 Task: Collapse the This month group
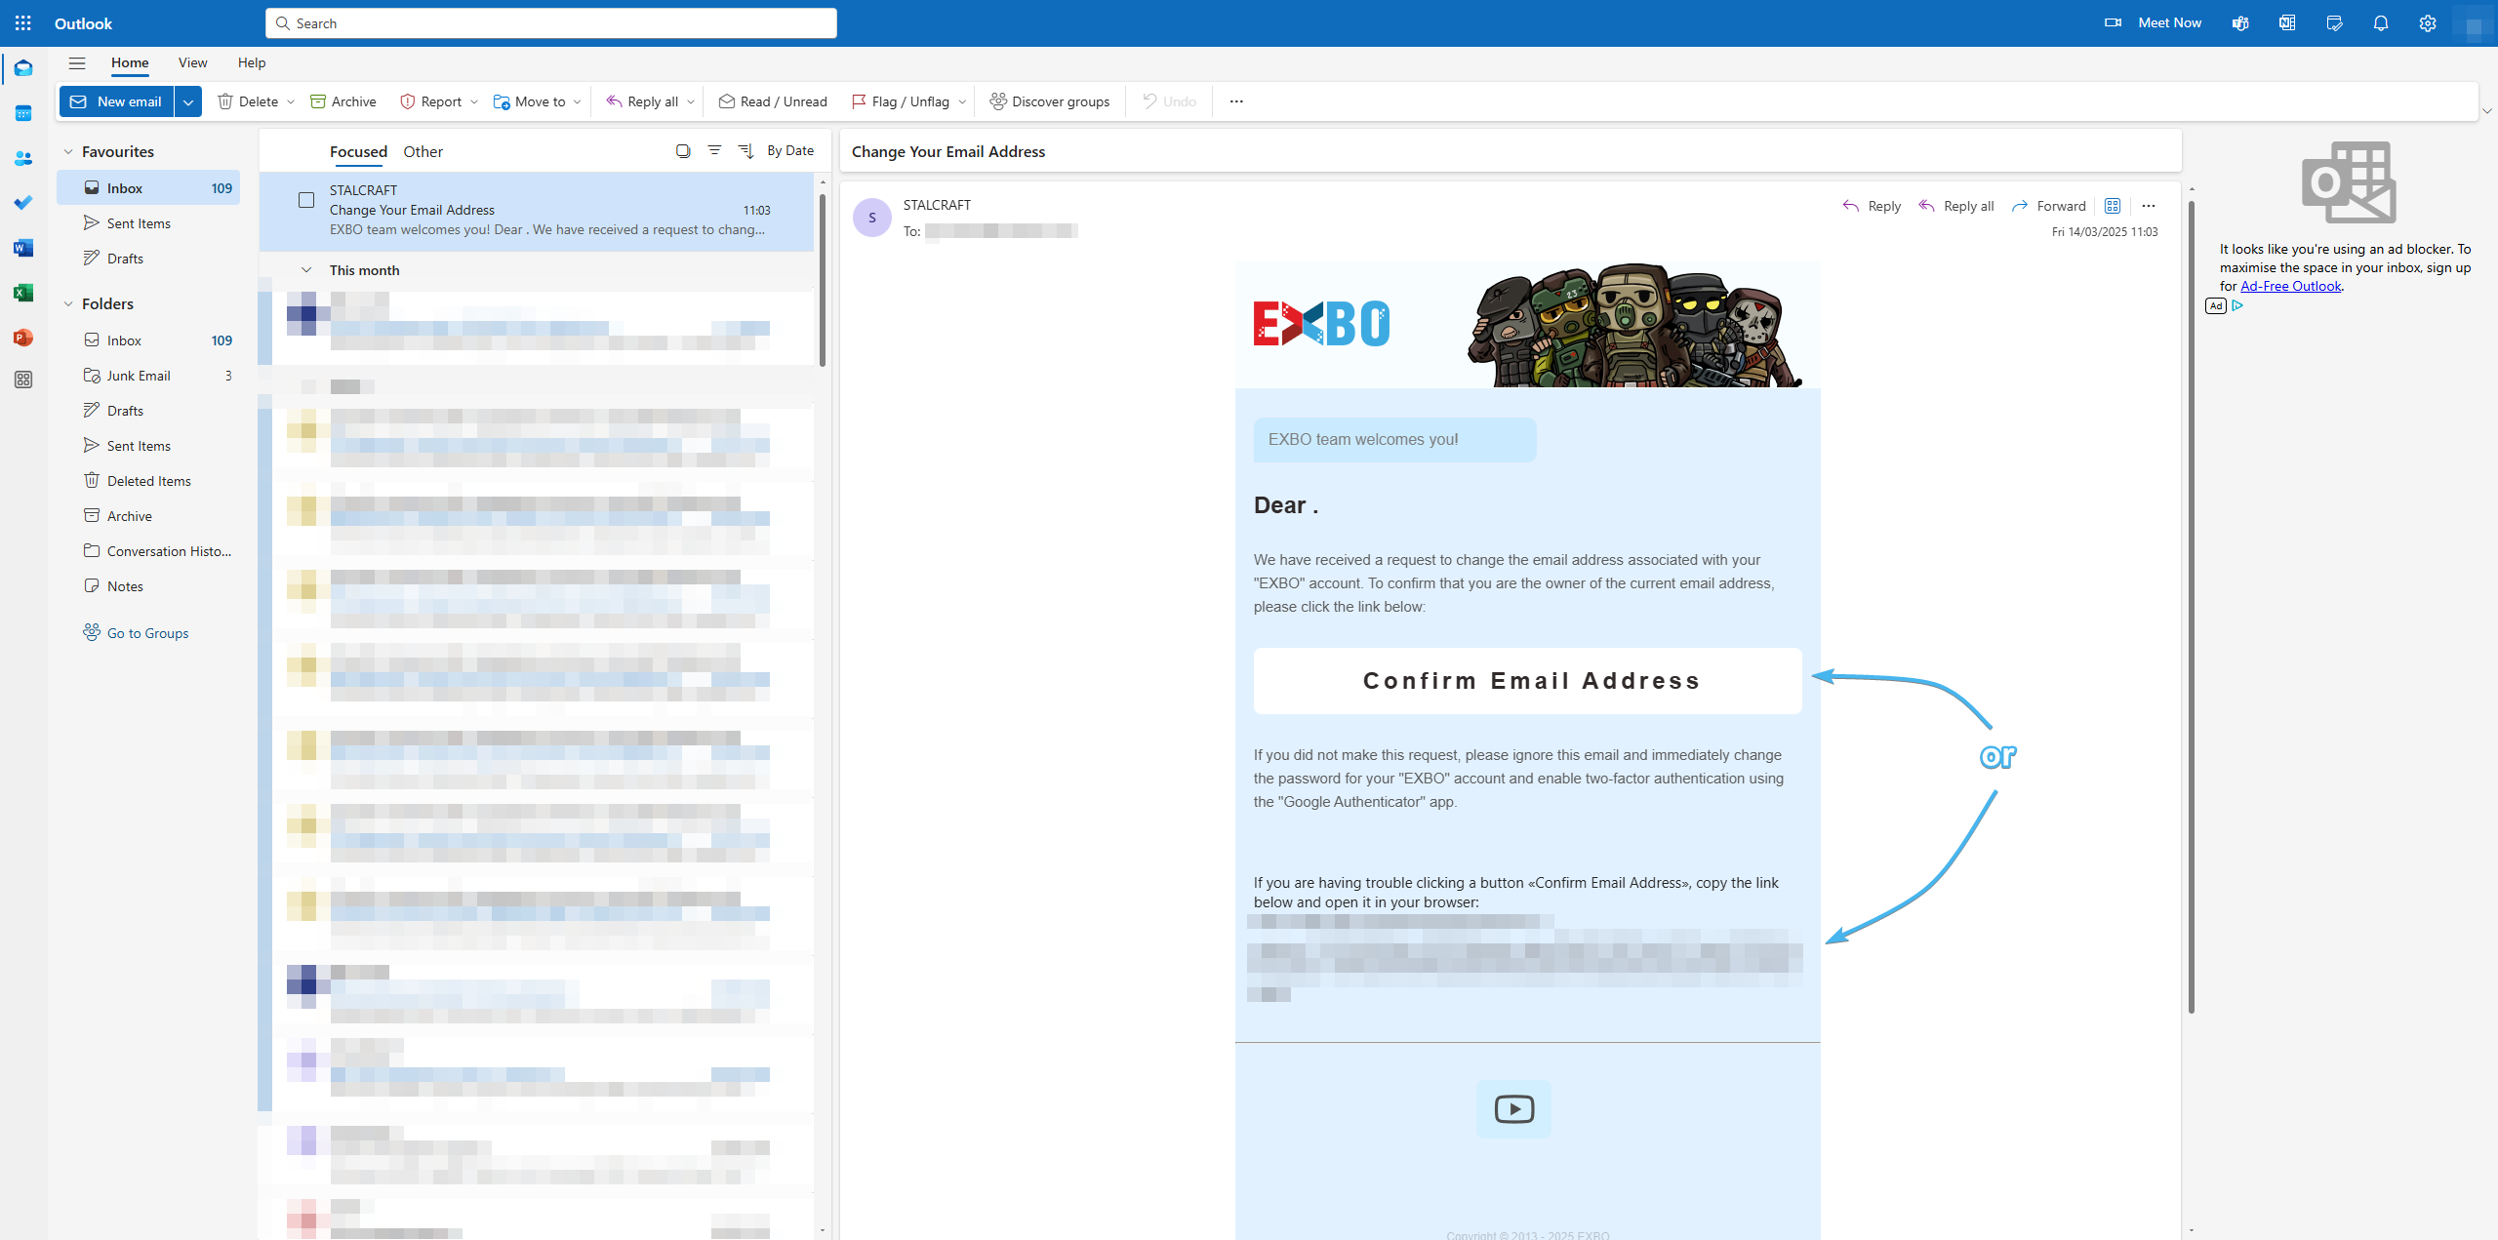pyautogui.click(x=306, y=270)
